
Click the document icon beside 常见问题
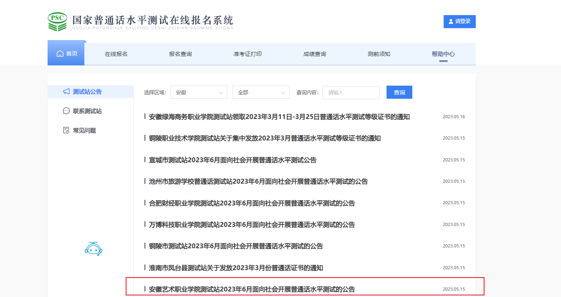click(x=66, y=130)
